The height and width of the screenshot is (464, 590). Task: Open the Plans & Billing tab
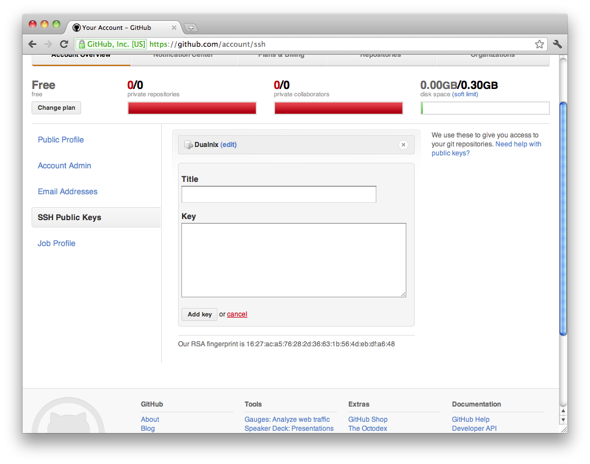pos(281,59)
